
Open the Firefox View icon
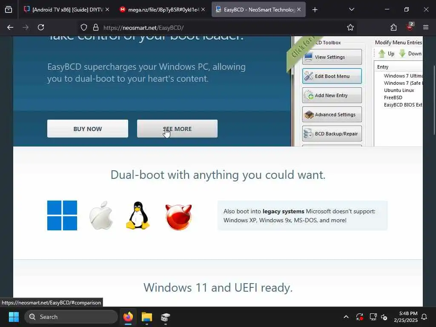9,10
